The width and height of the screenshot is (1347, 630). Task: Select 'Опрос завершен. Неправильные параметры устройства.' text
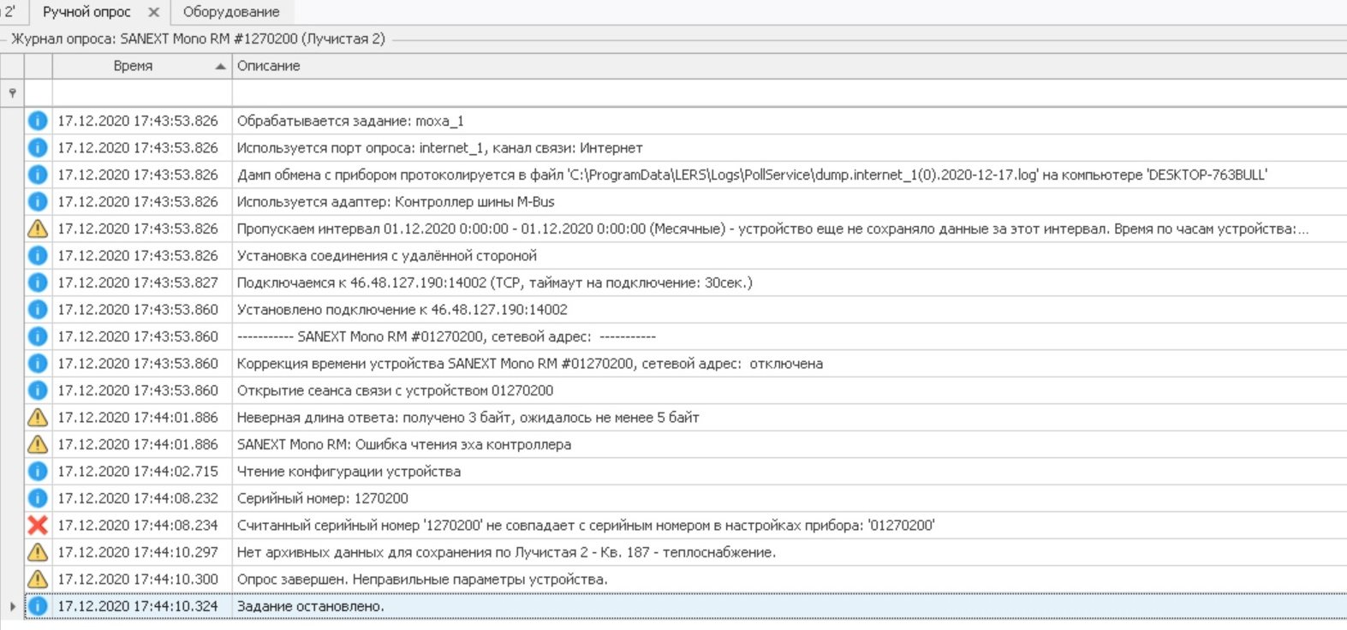click(422, 579)
